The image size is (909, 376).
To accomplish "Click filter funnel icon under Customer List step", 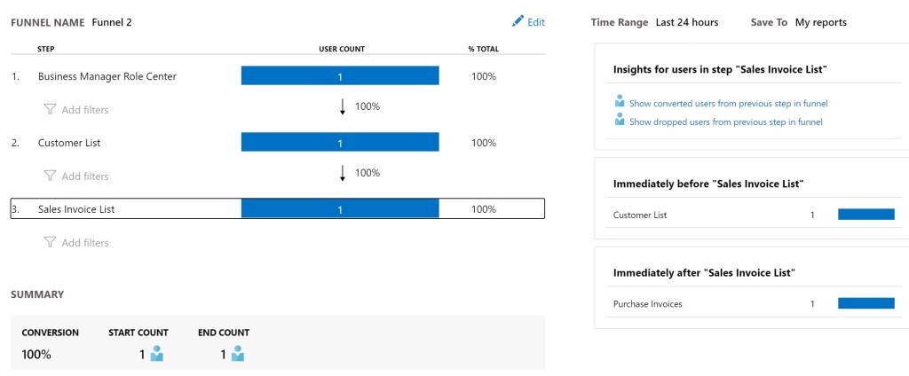I will tap(50, 176).
